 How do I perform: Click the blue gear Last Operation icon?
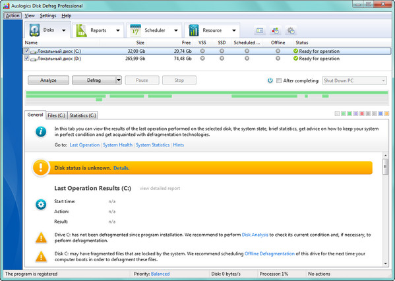tap(41, 204)
